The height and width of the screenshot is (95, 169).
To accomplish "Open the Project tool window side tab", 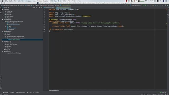I will coord(1,10).
